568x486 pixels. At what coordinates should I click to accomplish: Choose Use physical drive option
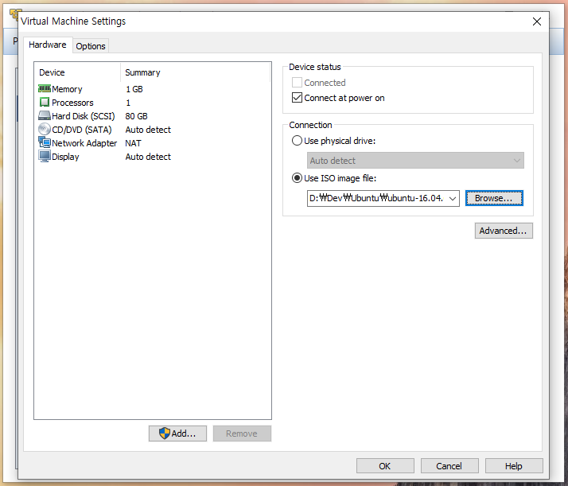point(297,141)
